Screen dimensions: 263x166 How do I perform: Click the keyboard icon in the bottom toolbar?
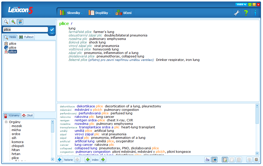(207, 160)
